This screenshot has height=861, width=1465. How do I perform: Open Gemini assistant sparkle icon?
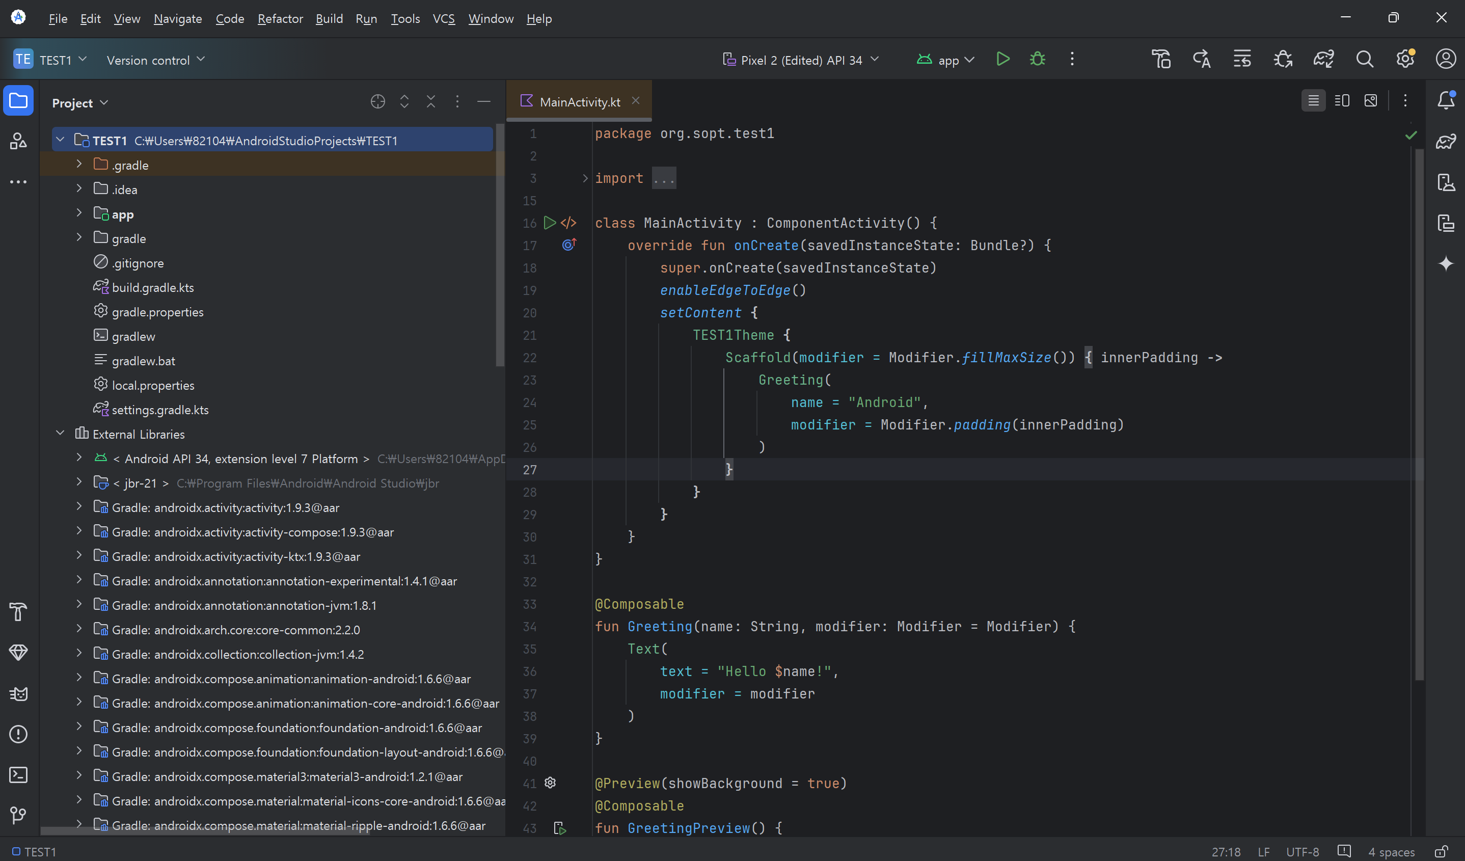(1446, 263)
